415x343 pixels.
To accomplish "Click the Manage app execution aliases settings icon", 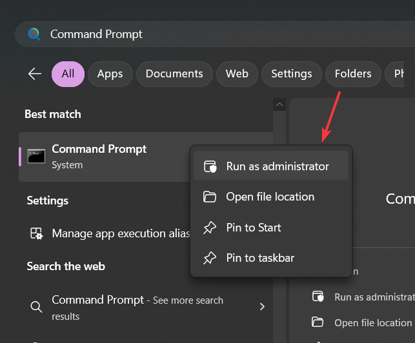I will [37, 233].
